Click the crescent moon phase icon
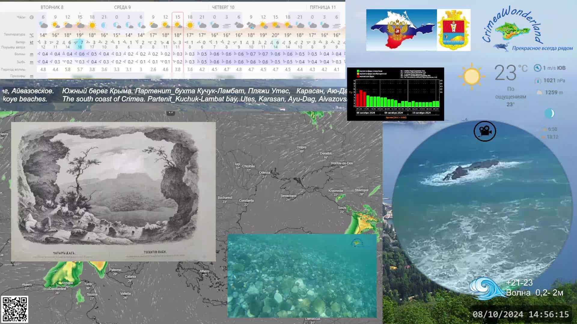577x324 pixels. click(549, 113)
